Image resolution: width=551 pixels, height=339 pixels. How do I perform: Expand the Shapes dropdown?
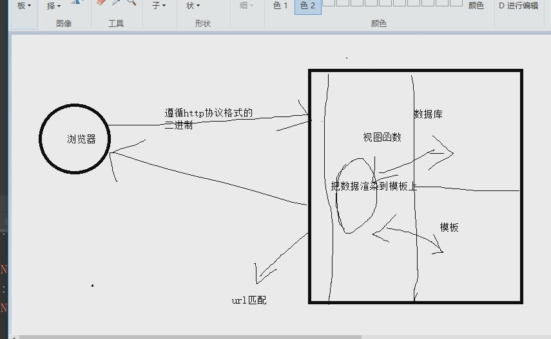pos(193,6)
